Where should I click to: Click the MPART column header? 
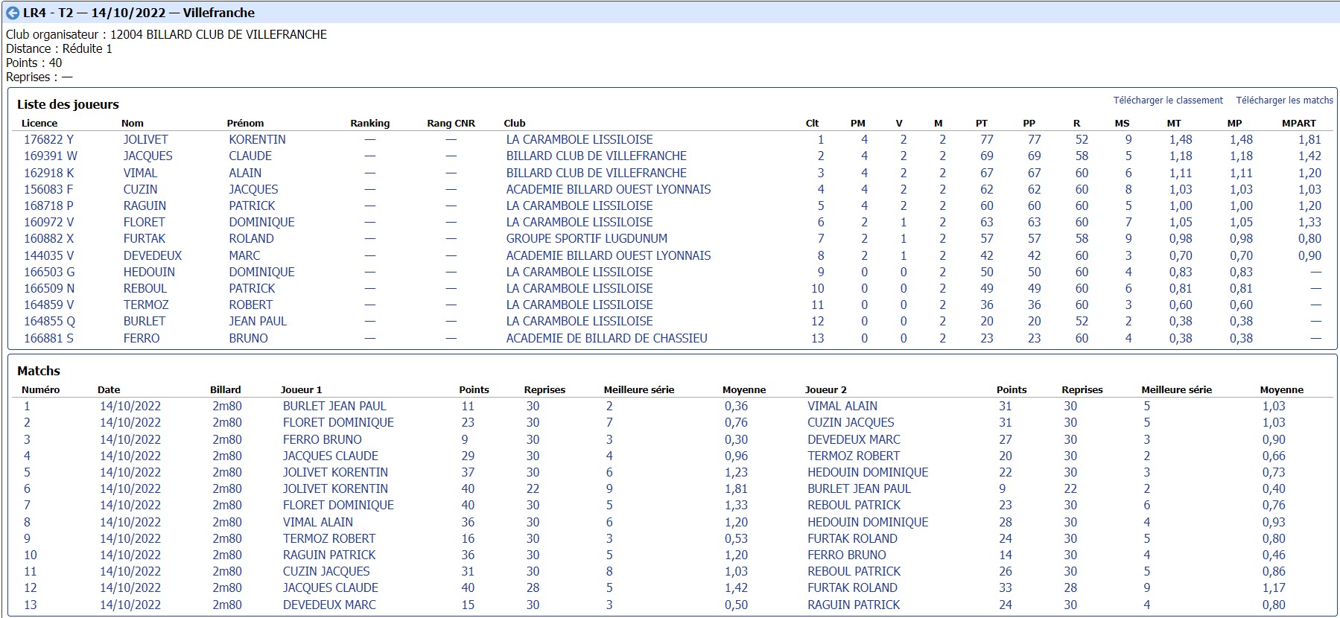1298,124
